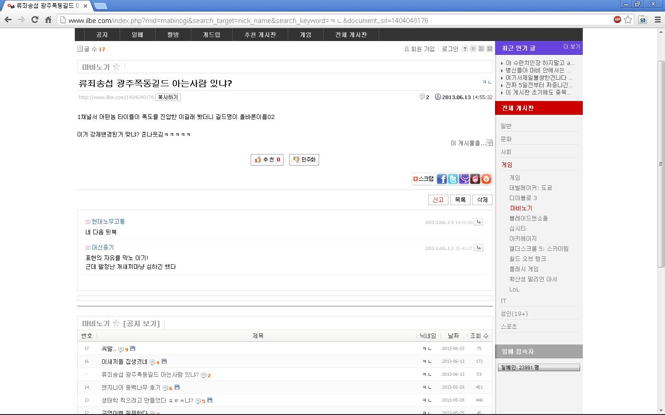
Task: Click the address bar URL field
Action: pyautogui.click(x=323, y=20)
